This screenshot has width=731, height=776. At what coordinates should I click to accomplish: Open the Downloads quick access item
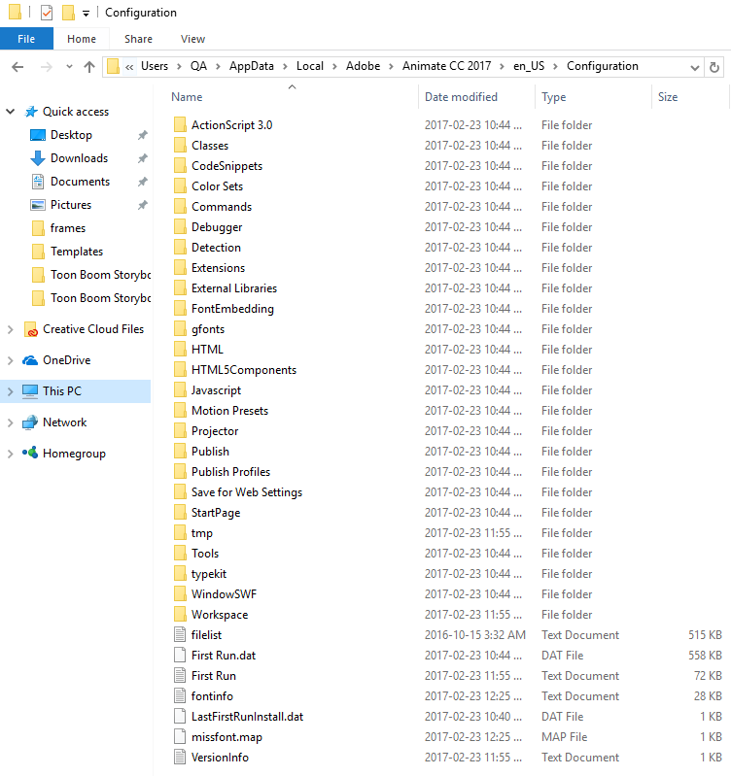point(78,158)
